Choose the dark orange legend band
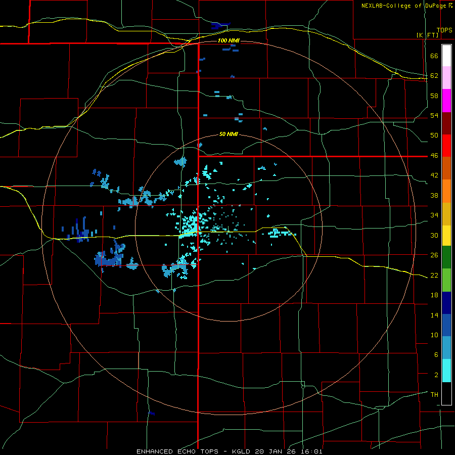455x455 pixels. point(446,168)
